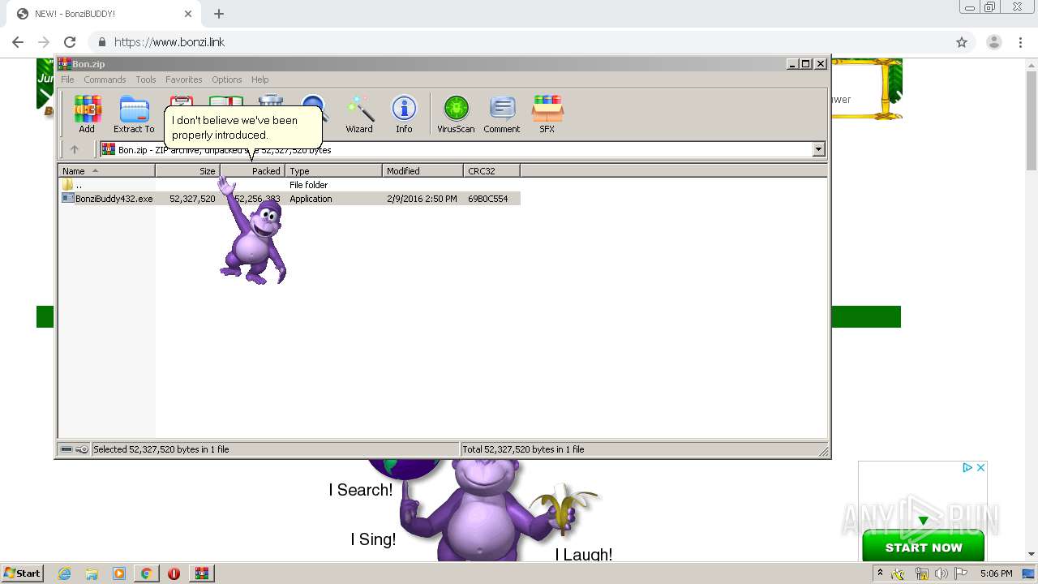Screen dimensions: 1038x584
Task: Open a new Chrome tab
Action: tap(219, 14)
